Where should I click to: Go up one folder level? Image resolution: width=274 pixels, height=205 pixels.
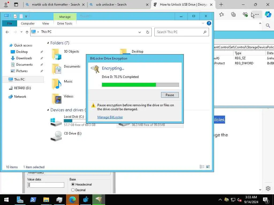point(27,32)
